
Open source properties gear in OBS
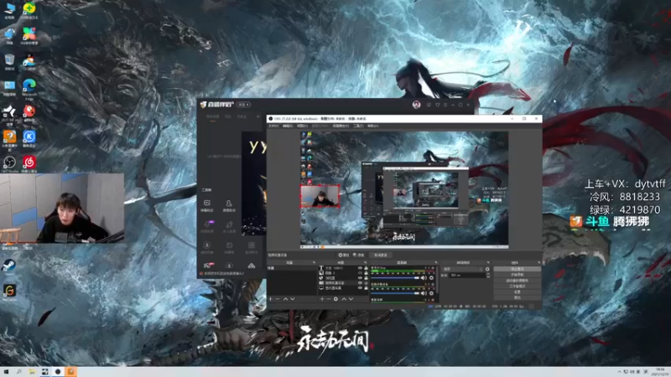336,299
